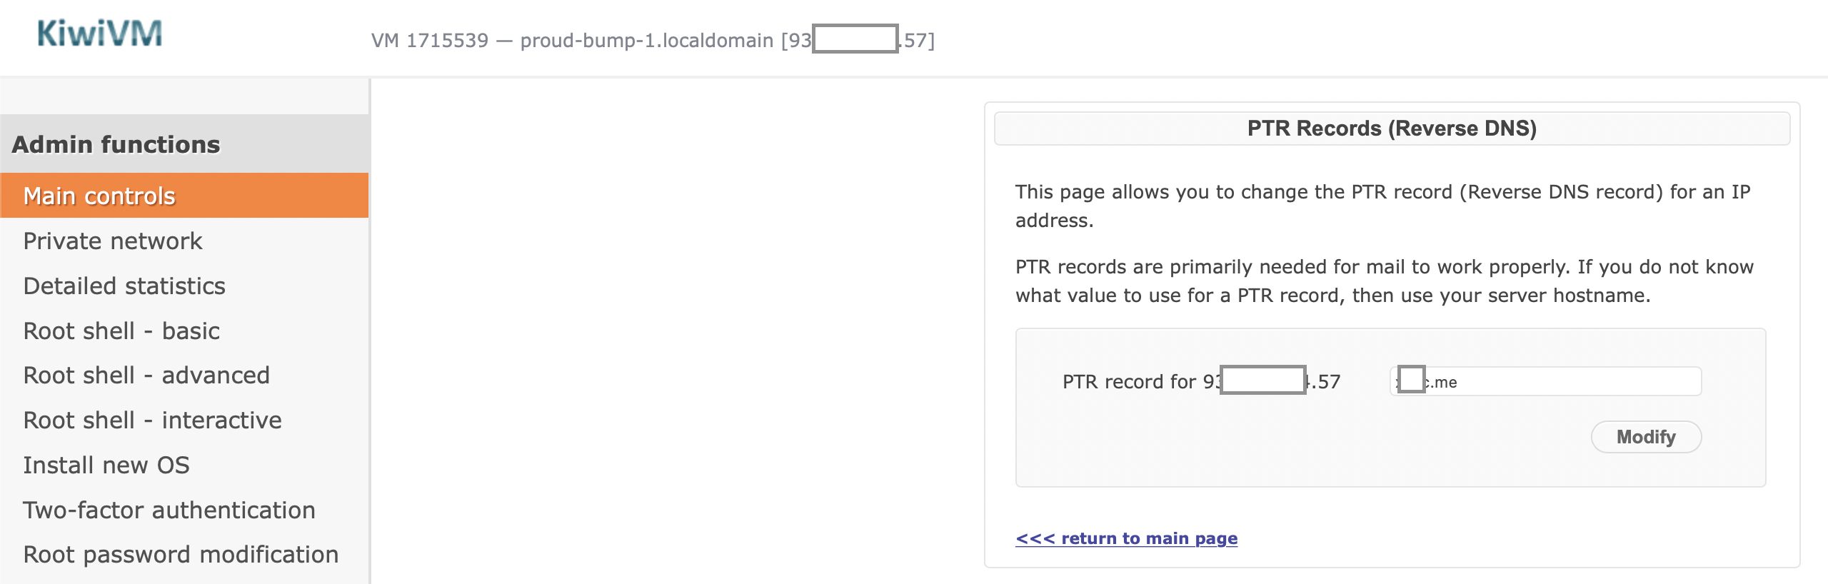Click the KiwiVM logo

tap(100, 34)
